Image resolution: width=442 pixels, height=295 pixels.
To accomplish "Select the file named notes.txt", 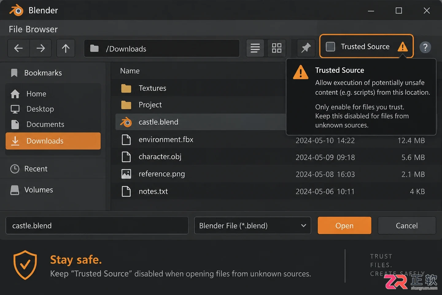I will coord(153,191).
